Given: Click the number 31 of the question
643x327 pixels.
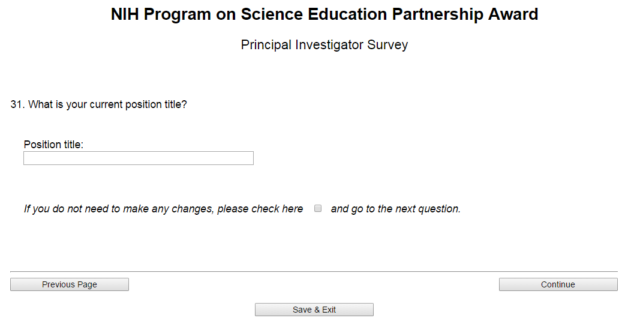Looking at the screenshot, I should [17, 104].
